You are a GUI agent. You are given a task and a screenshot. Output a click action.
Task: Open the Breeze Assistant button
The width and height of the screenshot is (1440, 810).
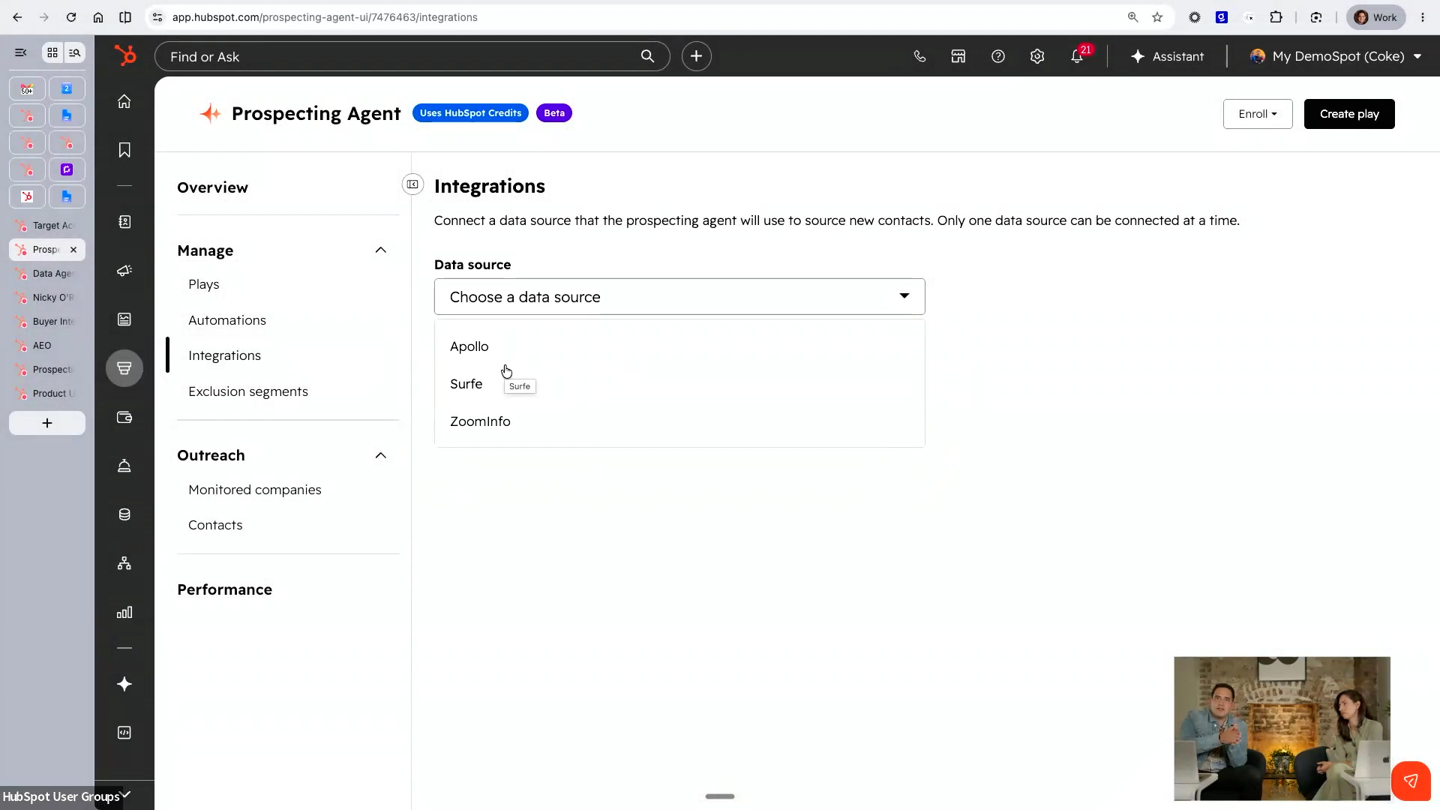pos(1167,56)
